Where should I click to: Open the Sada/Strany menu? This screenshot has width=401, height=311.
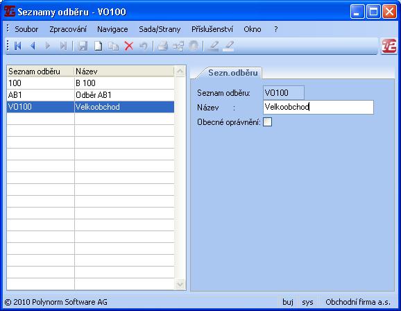point(160,29)
